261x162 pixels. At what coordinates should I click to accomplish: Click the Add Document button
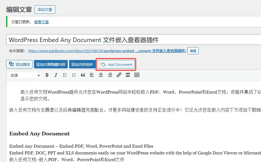point(116,64)
